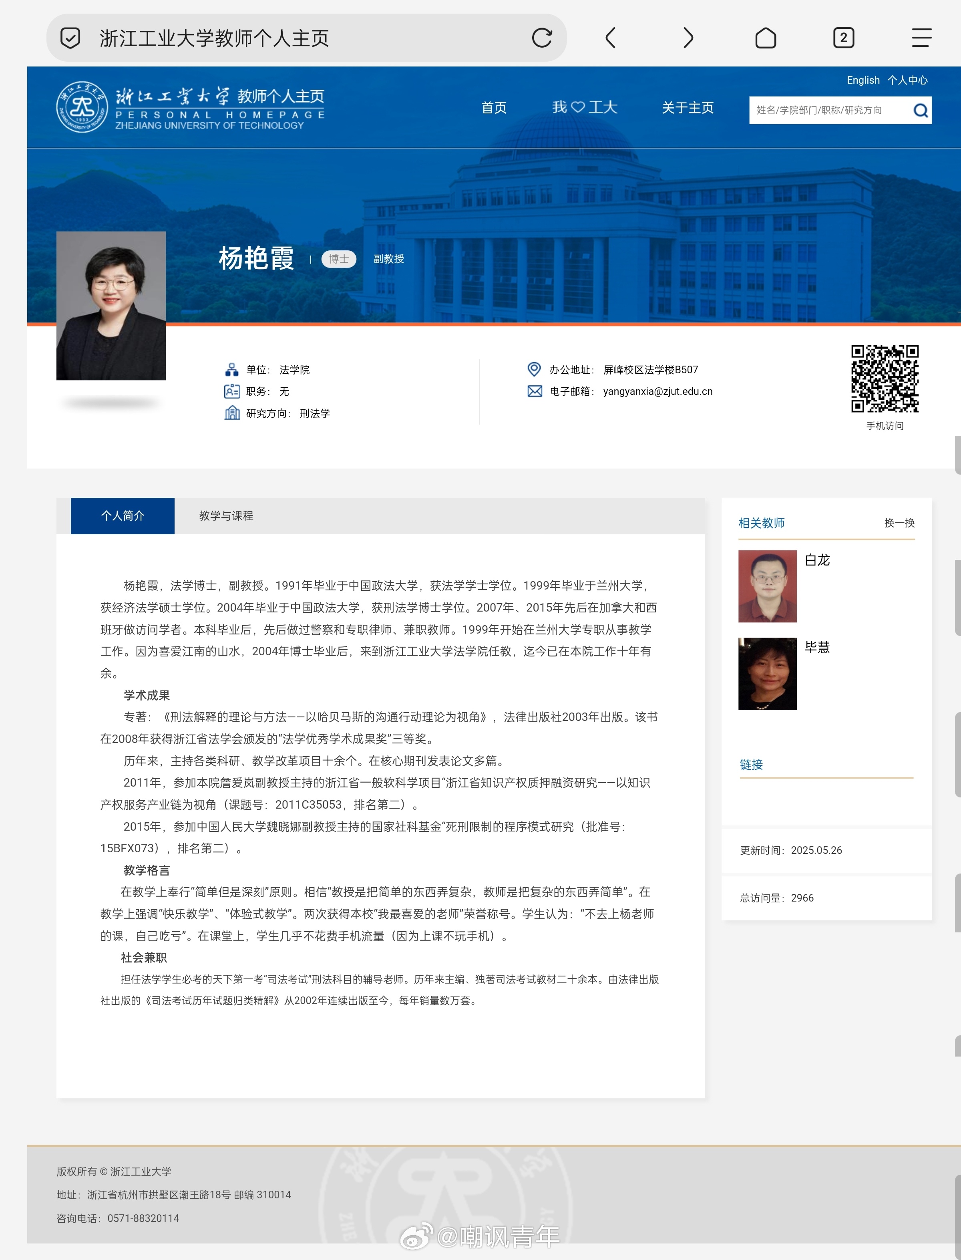Open the browser tab switcher showing 2
961x1260 pixels.
(843, 38)
